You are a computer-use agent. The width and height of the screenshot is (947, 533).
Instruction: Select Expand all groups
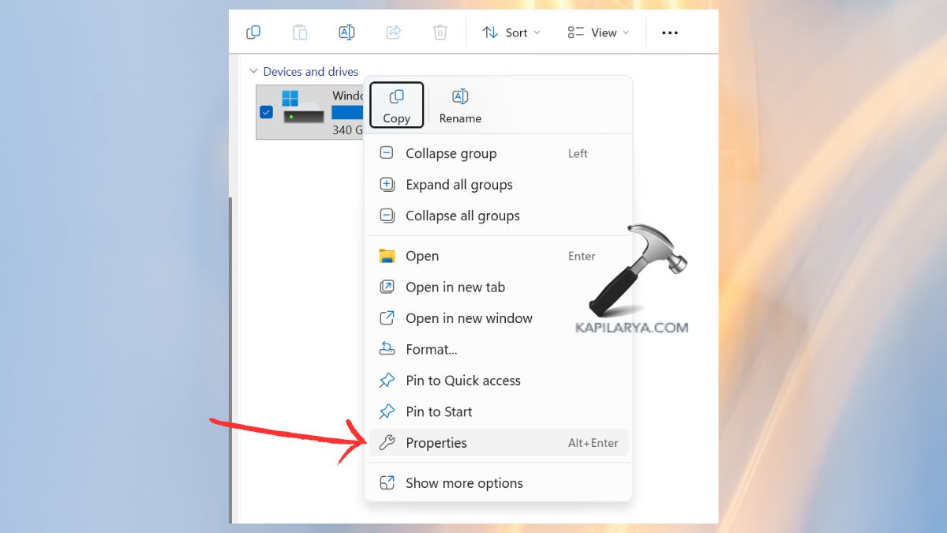(x=459, y=185)
